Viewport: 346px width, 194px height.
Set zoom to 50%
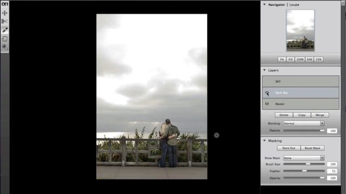pyautogui.click(x=309, y=59)
